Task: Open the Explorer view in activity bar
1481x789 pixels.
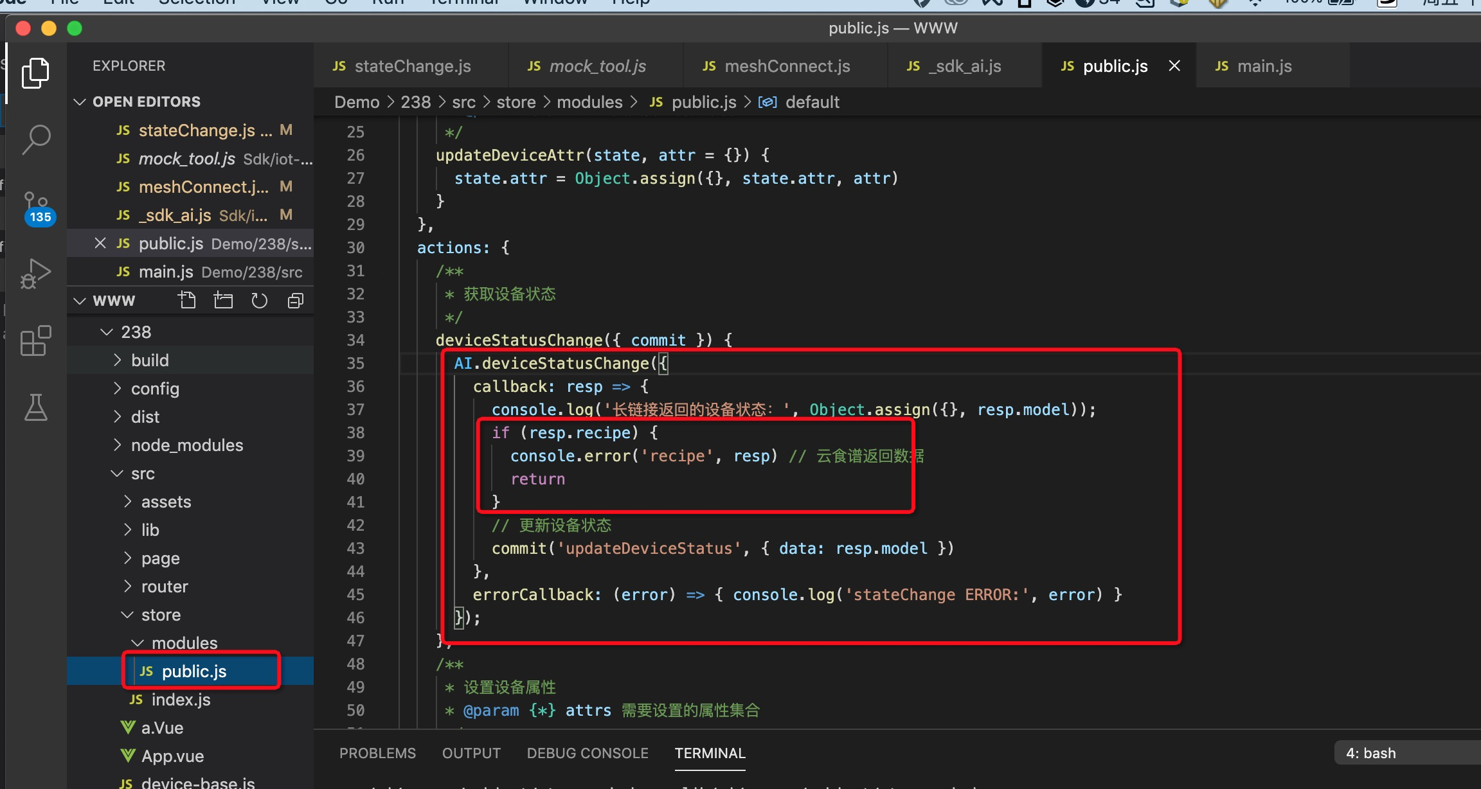Action: coord(35,73)
